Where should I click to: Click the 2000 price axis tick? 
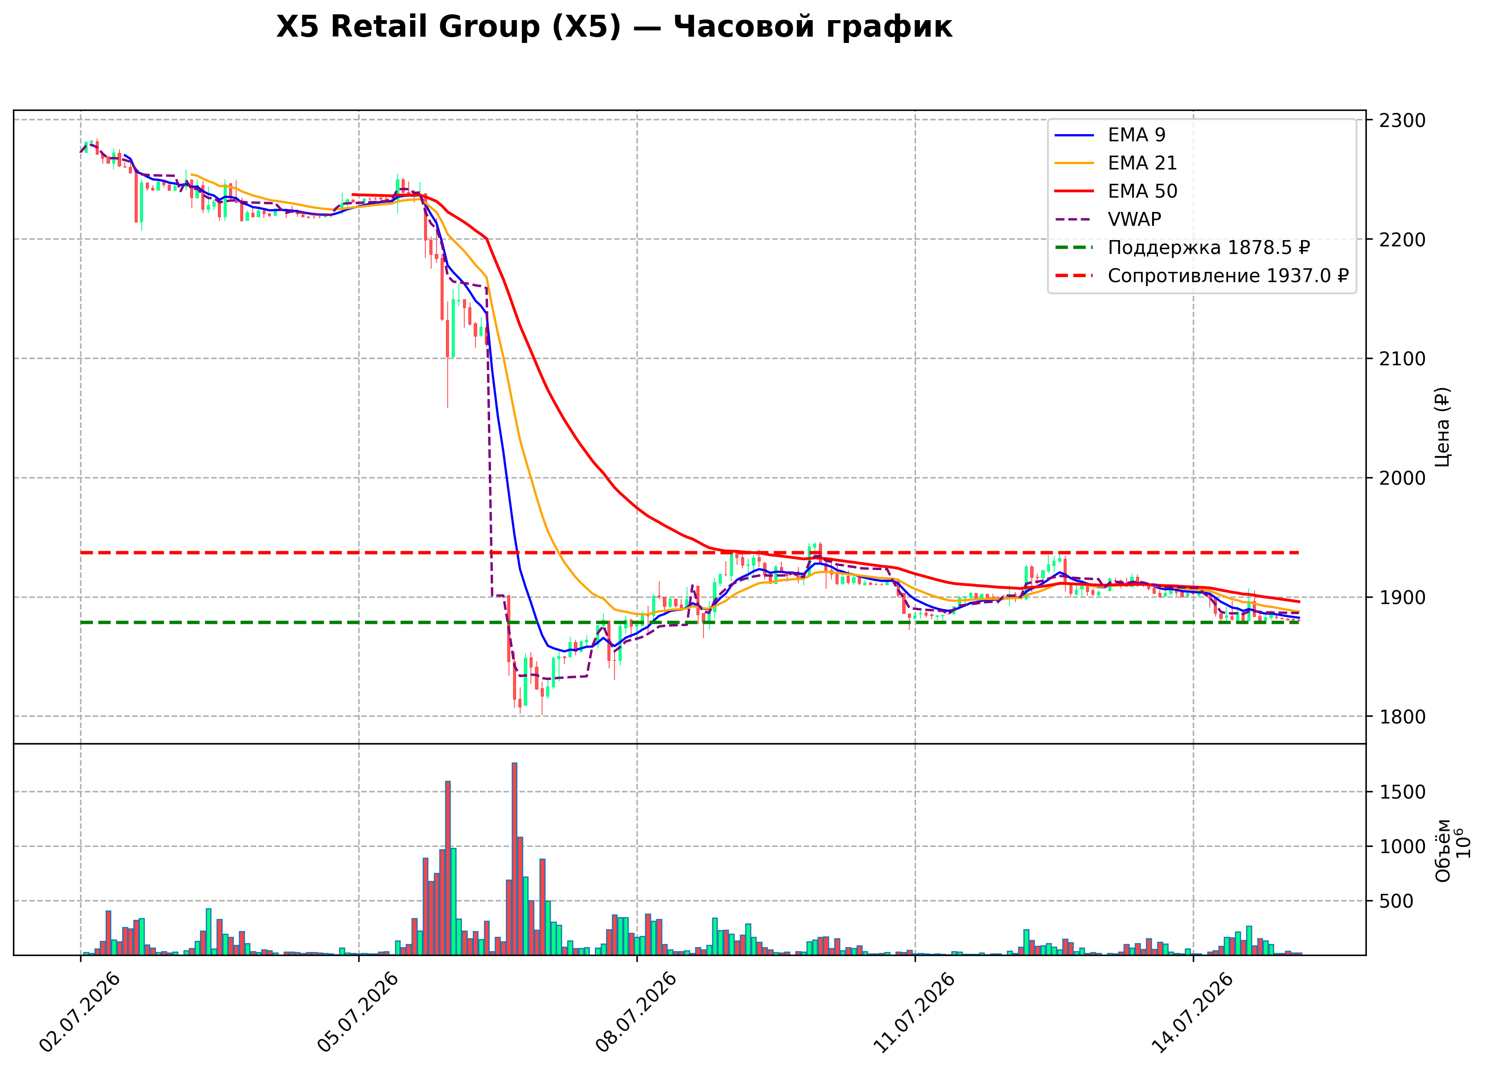(1402, 478)
